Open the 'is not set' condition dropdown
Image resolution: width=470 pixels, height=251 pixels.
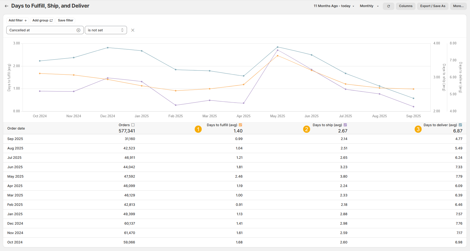pyautogui.click(x=106, y=30)
